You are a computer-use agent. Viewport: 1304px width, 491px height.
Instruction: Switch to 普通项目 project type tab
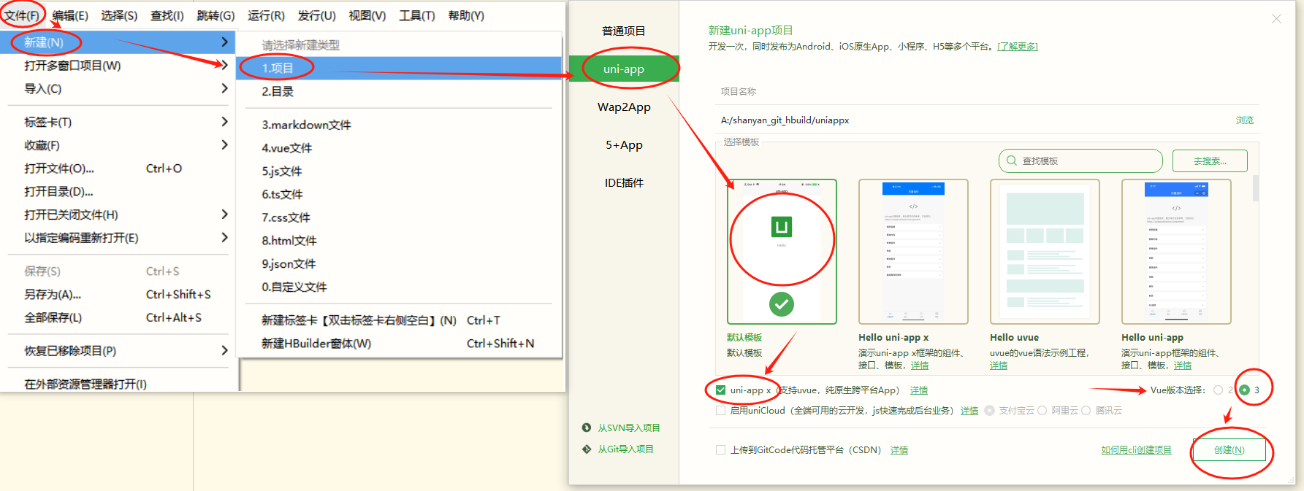click(624, 31)
